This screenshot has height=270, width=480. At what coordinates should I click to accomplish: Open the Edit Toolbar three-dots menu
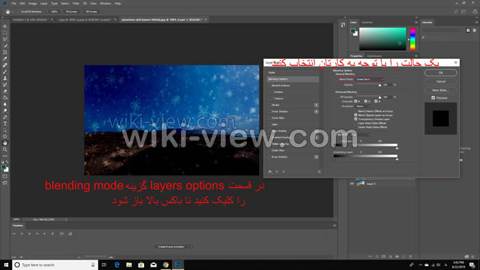point(5,156)
